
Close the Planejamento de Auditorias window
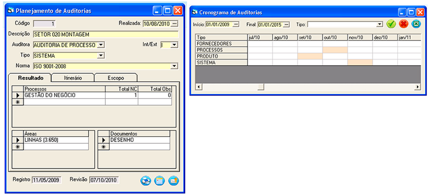[x=178, y=11]
